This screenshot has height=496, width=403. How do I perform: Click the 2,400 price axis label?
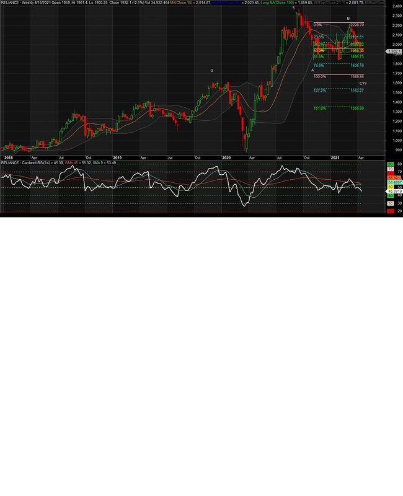(x=397, y=6)
